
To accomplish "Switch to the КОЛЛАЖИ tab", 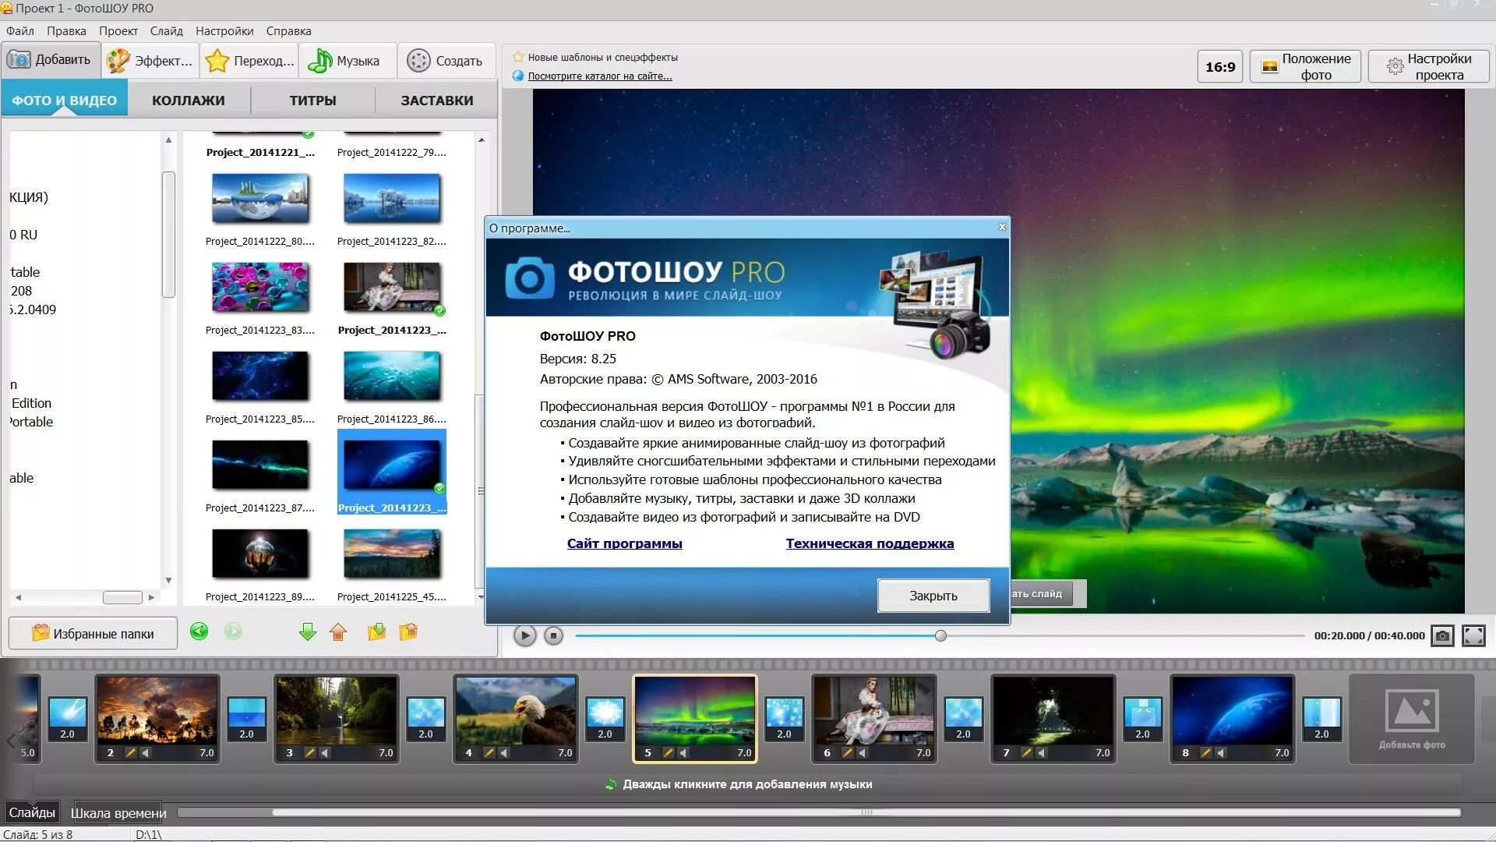I will (x=188, y=101).
